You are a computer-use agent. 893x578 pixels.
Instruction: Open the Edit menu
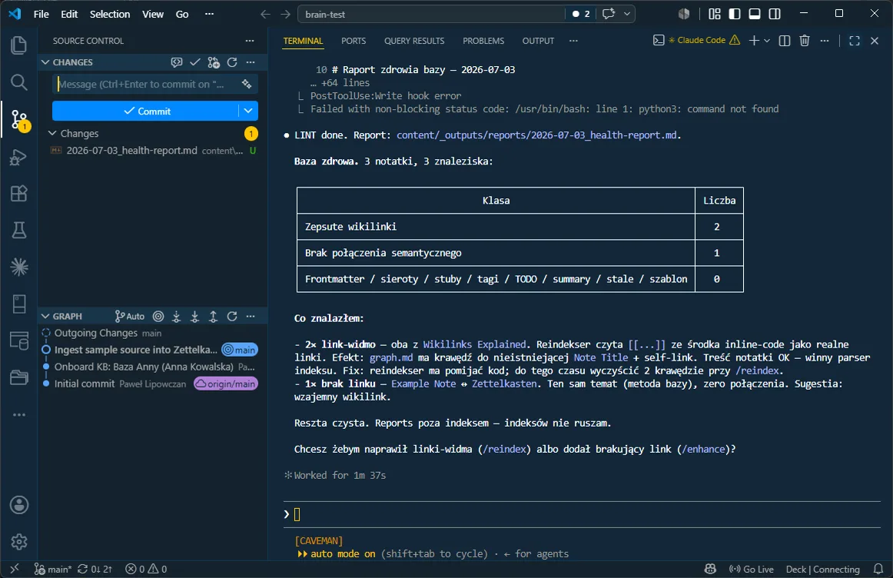[x=69, y=14]
